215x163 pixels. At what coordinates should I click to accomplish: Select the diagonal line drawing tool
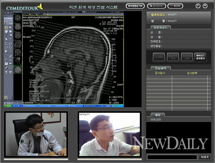pyautogui.click(x=6, y=56)
